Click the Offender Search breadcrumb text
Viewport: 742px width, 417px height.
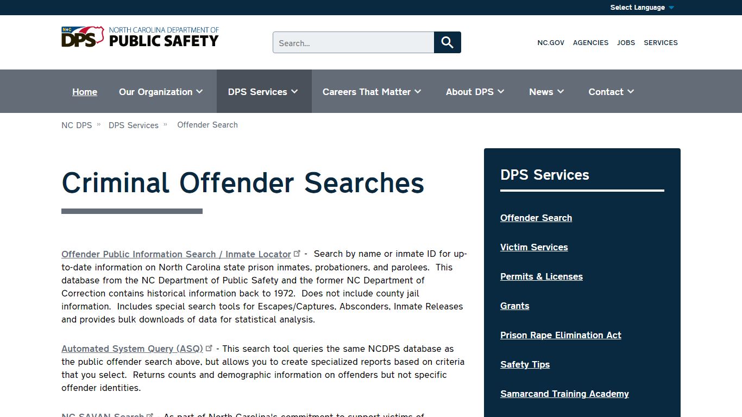207,125
